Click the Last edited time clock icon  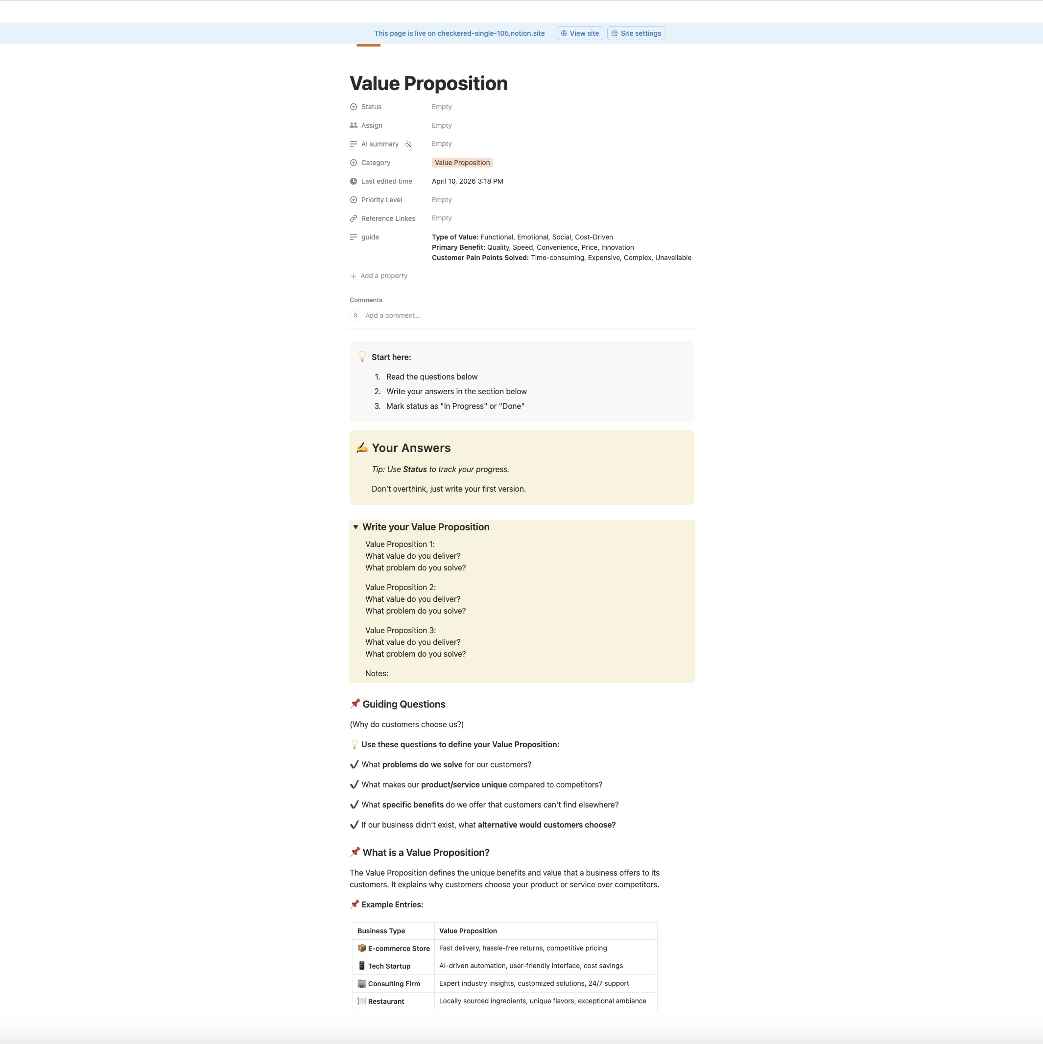tap(354, 181)
